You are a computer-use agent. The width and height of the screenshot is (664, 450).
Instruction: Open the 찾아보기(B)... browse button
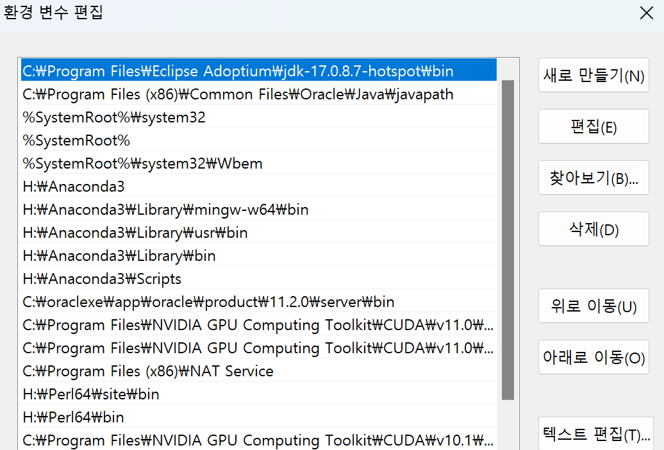click(x=593, y=178)
